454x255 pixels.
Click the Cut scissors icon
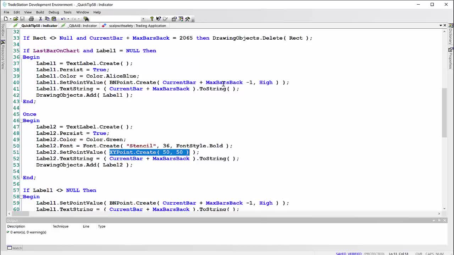[x=40, y=19]
